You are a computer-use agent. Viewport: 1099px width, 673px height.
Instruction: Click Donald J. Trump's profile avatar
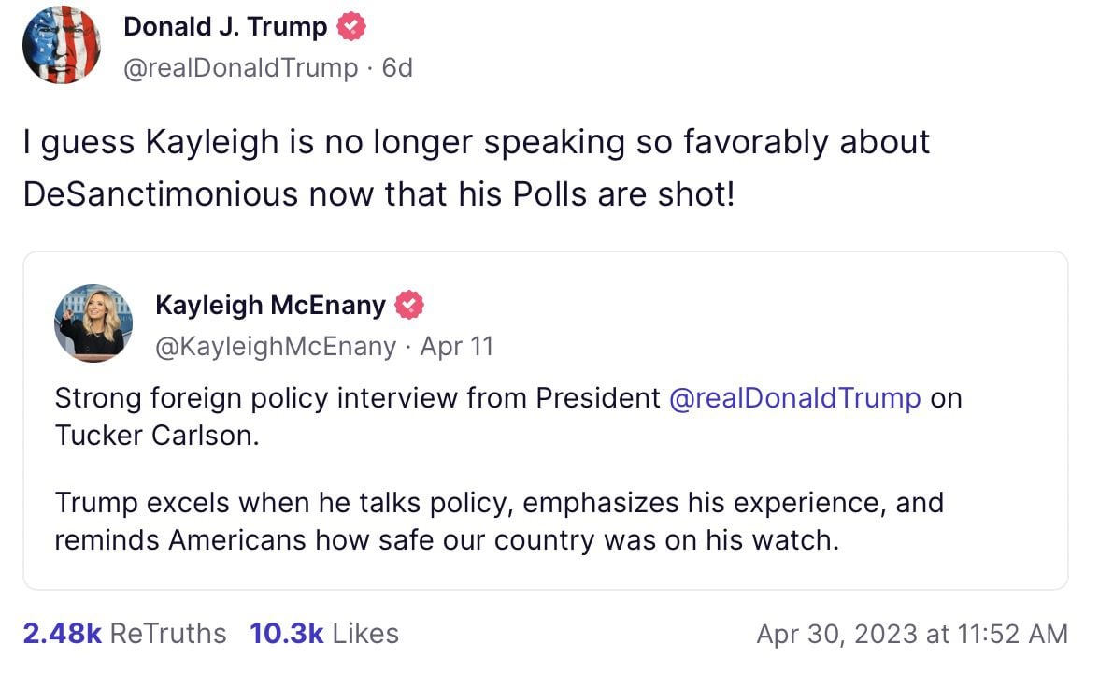(62, 45)
